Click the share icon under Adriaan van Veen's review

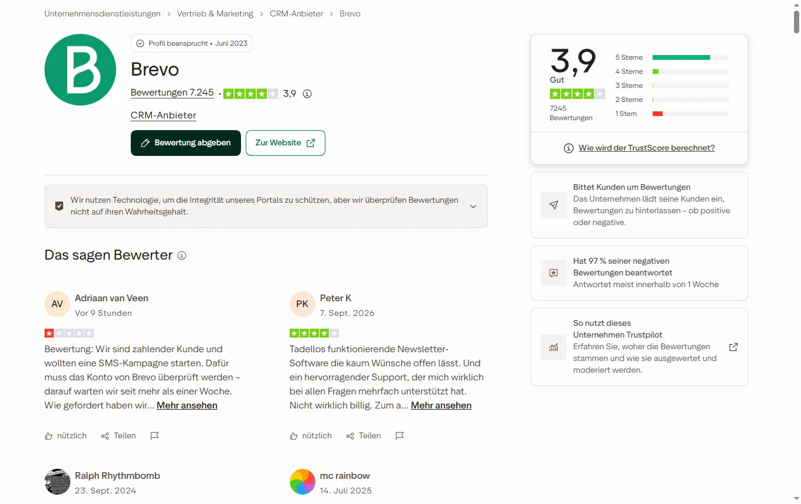click(105, 436)
